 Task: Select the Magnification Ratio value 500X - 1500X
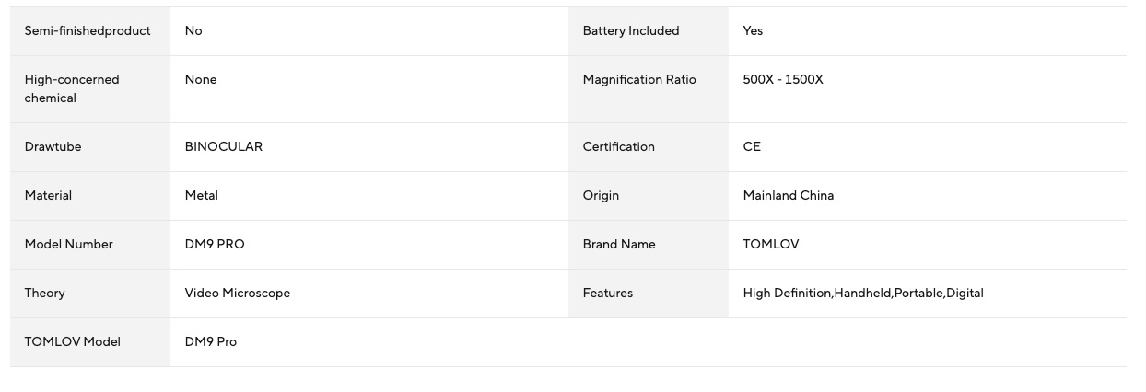point(783,80)
